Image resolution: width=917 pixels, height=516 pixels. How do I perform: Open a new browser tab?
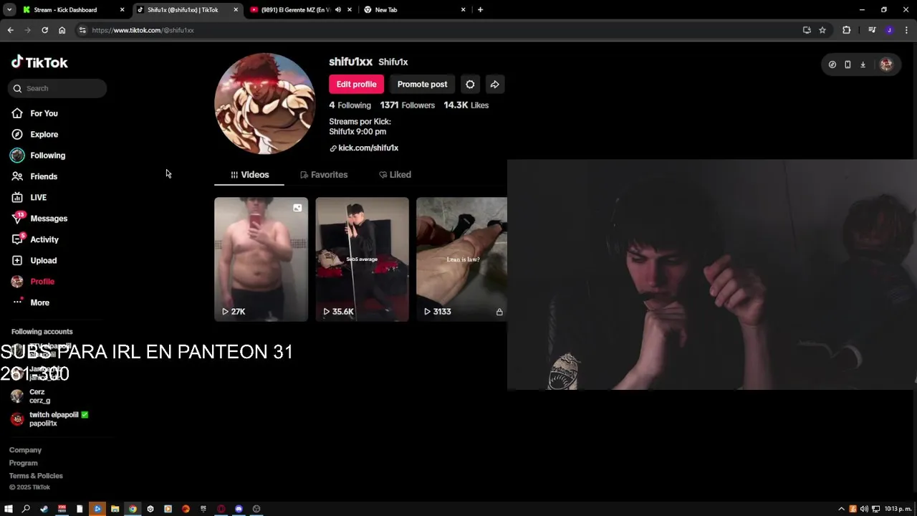(x=480, y=10)
